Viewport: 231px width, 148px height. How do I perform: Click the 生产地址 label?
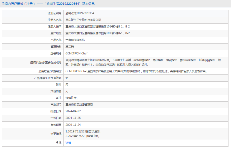coord(56,33)
